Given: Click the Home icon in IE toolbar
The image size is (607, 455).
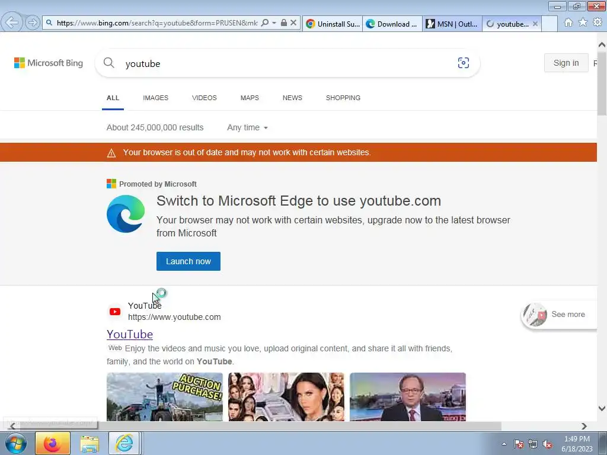Looking at the screenshot, I should [568, 23].
